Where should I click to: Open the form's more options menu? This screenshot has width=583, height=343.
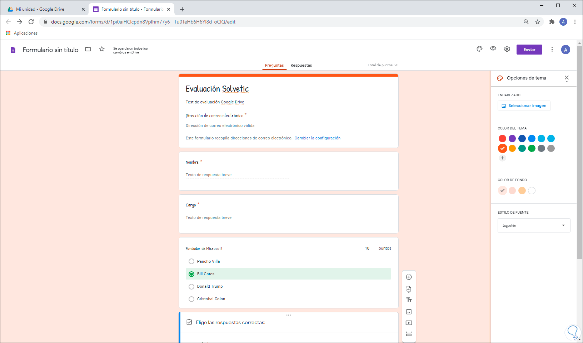tap(552, 50)
